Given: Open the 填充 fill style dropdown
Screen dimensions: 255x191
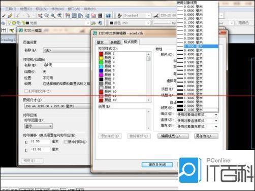Looking at the screenshot, I should [197, 127].
